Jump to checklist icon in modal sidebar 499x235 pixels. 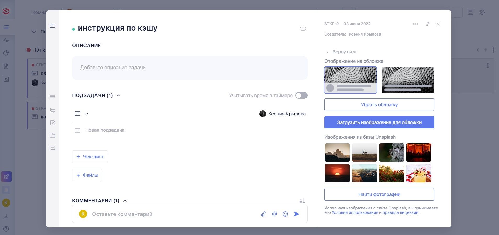tap(53, 123)
